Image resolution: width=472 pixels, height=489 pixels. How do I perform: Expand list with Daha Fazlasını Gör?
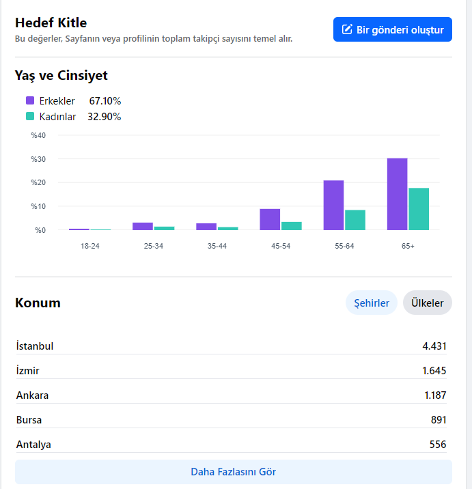pos(234,471)
